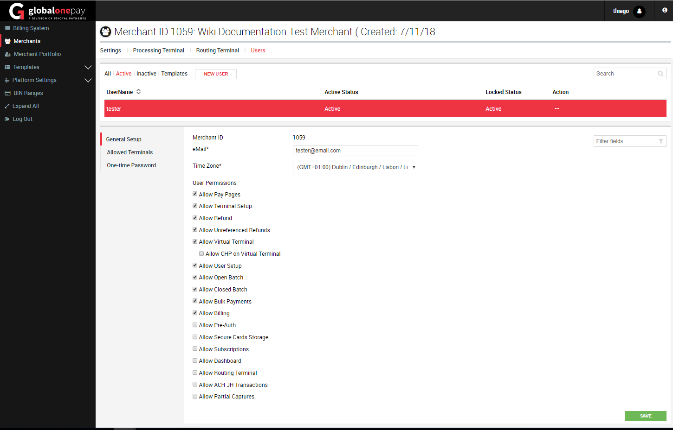Expand the Templates sidebar chevron
Viewport: 673px width, 430px height.
[88, 67]
